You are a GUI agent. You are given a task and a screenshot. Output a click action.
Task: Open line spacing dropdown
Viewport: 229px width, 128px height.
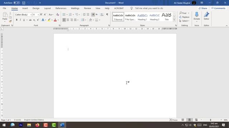click(83, 20)
